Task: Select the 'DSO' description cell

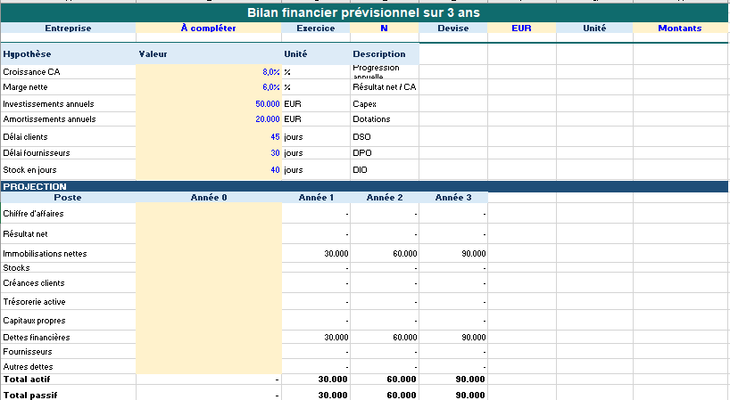Action: coord(384,136)
